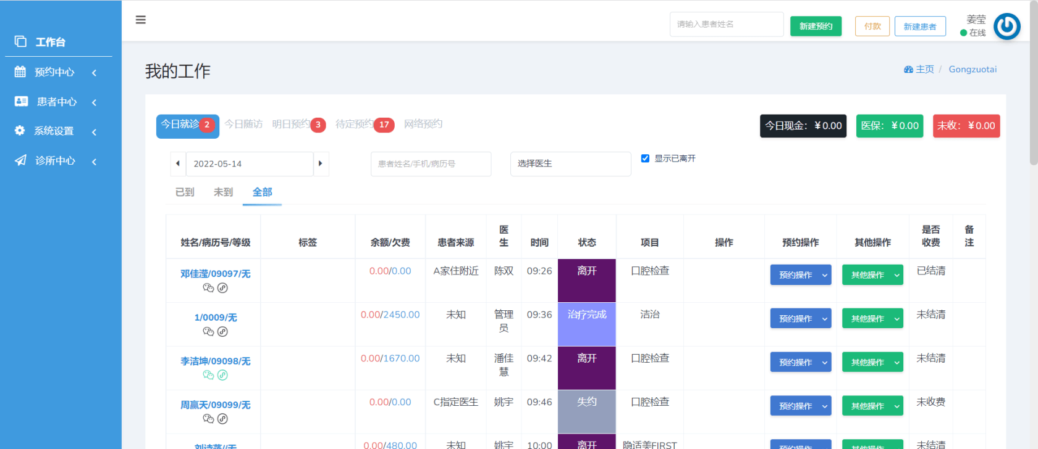Click link icon under 1/0009

point(222,332)
